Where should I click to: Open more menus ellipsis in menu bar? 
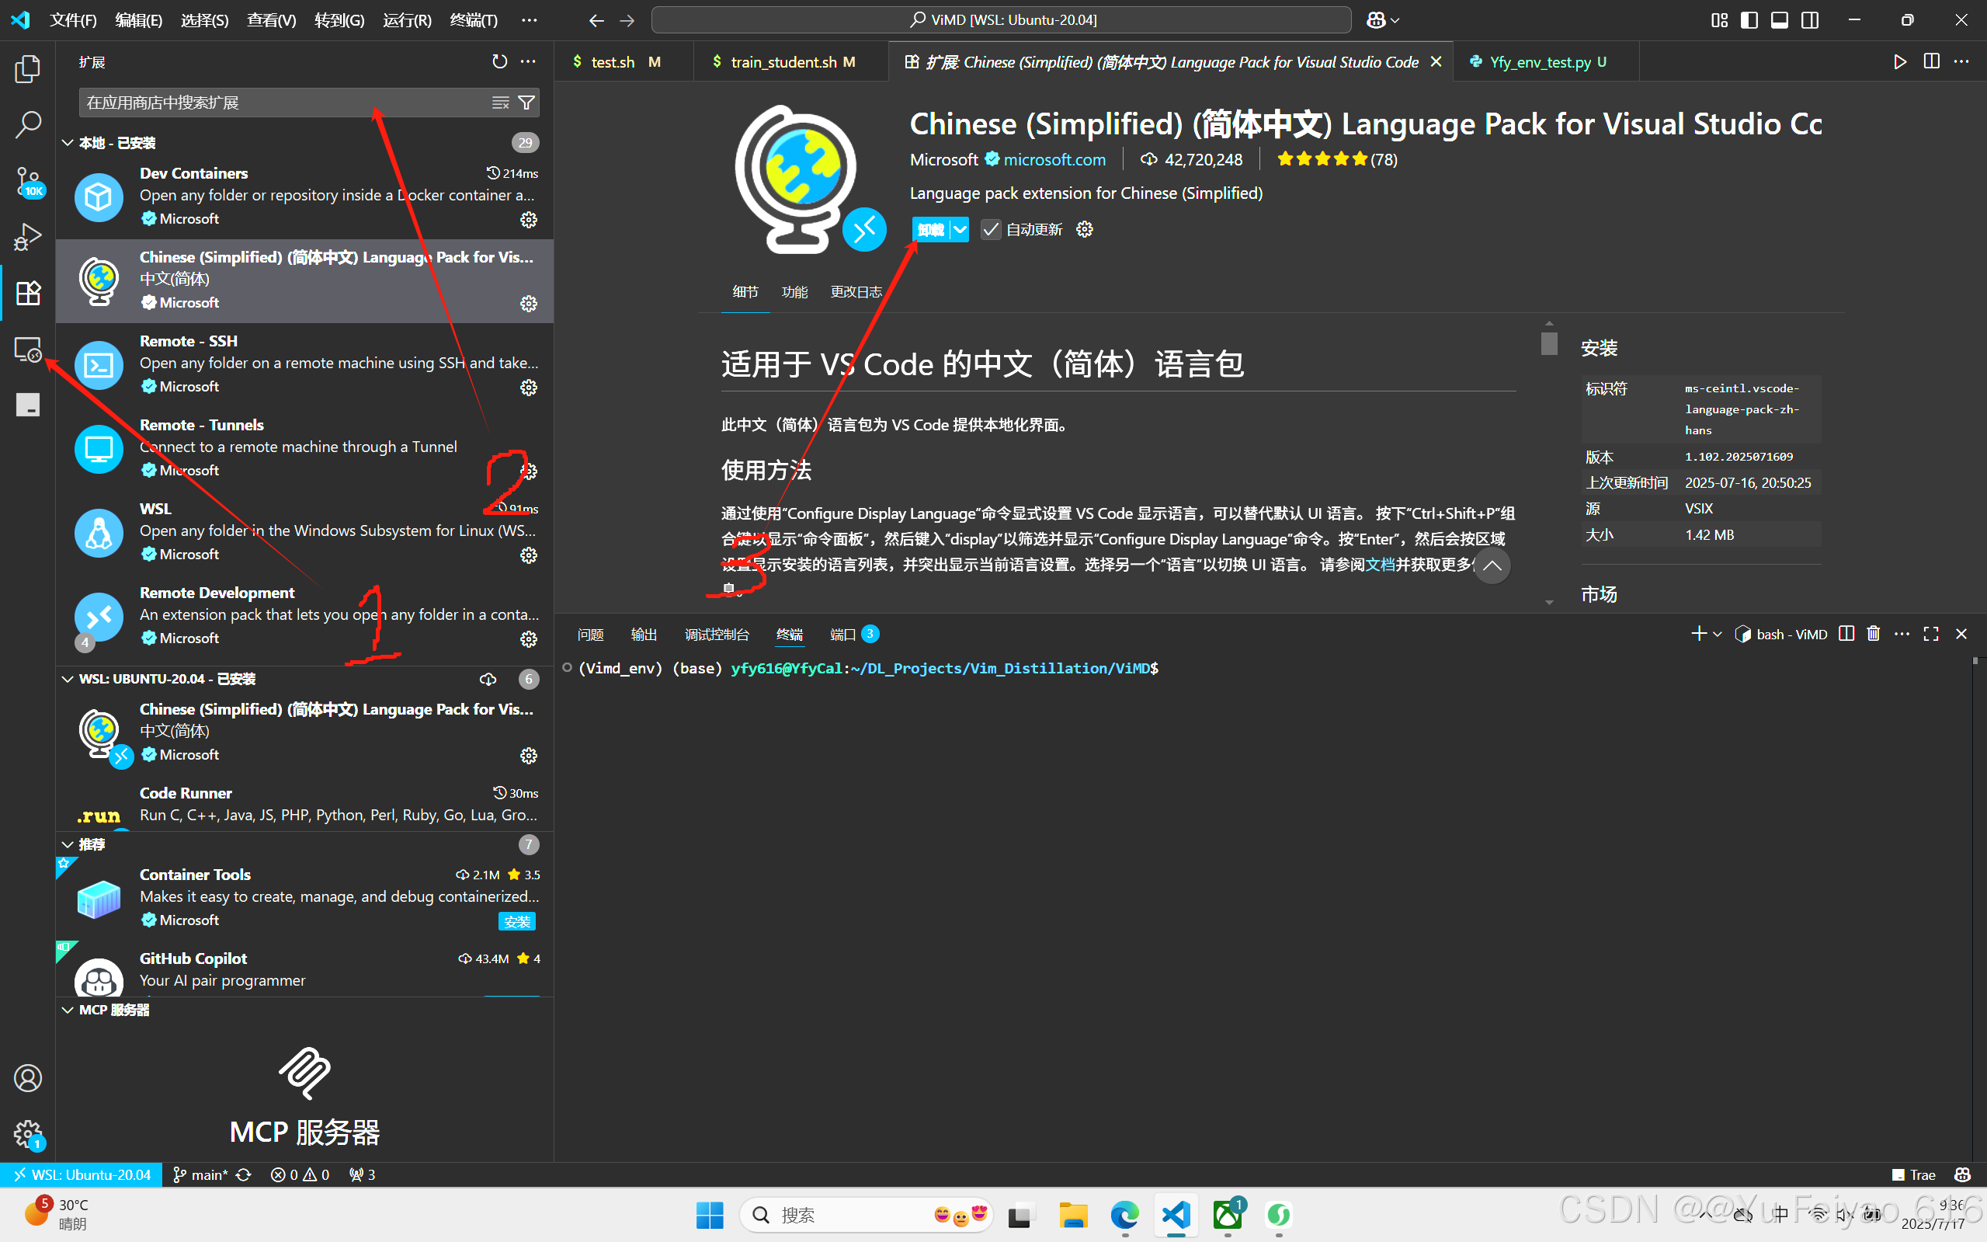[x=529, y=19]
